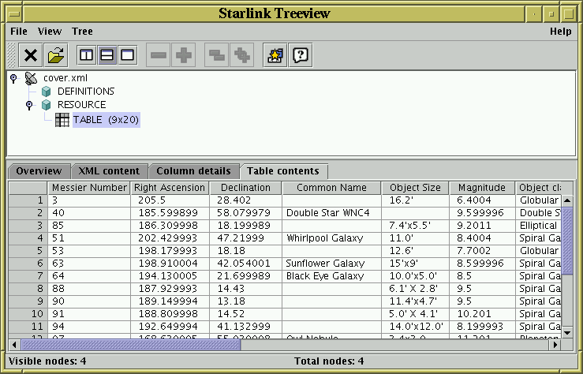Viewport: 583px width, 374px height.
Task: Click the plus expand-node toolbar icon
Action: pos(184,55)
